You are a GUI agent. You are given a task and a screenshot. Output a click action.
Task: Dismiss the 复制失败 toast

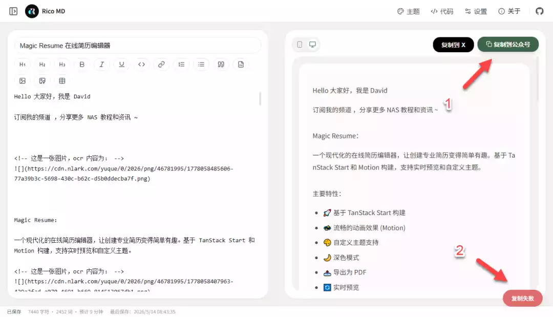pyautogui.click(x=523, y=299)
